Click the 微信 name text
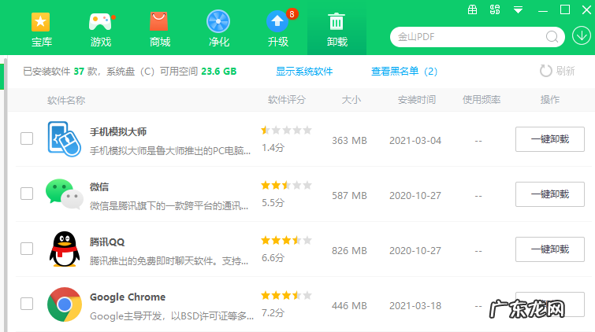This screenshot has width=595, height=332. pyautogui.click(x=99, y=186)
